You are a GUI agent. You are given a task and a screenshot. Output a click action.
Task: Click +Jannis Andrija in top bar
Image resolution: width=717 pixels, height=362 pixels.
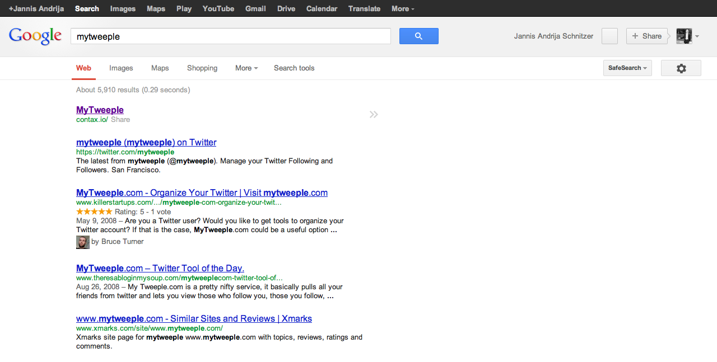(36, 8)
